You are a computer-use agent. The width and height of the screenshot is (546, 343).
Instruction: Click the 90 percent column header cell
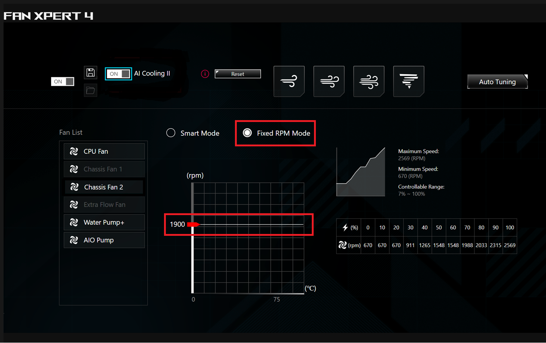coord(495,227)
